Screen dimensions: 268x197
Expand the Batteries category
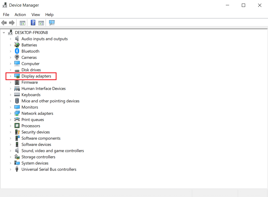[10, 45]
